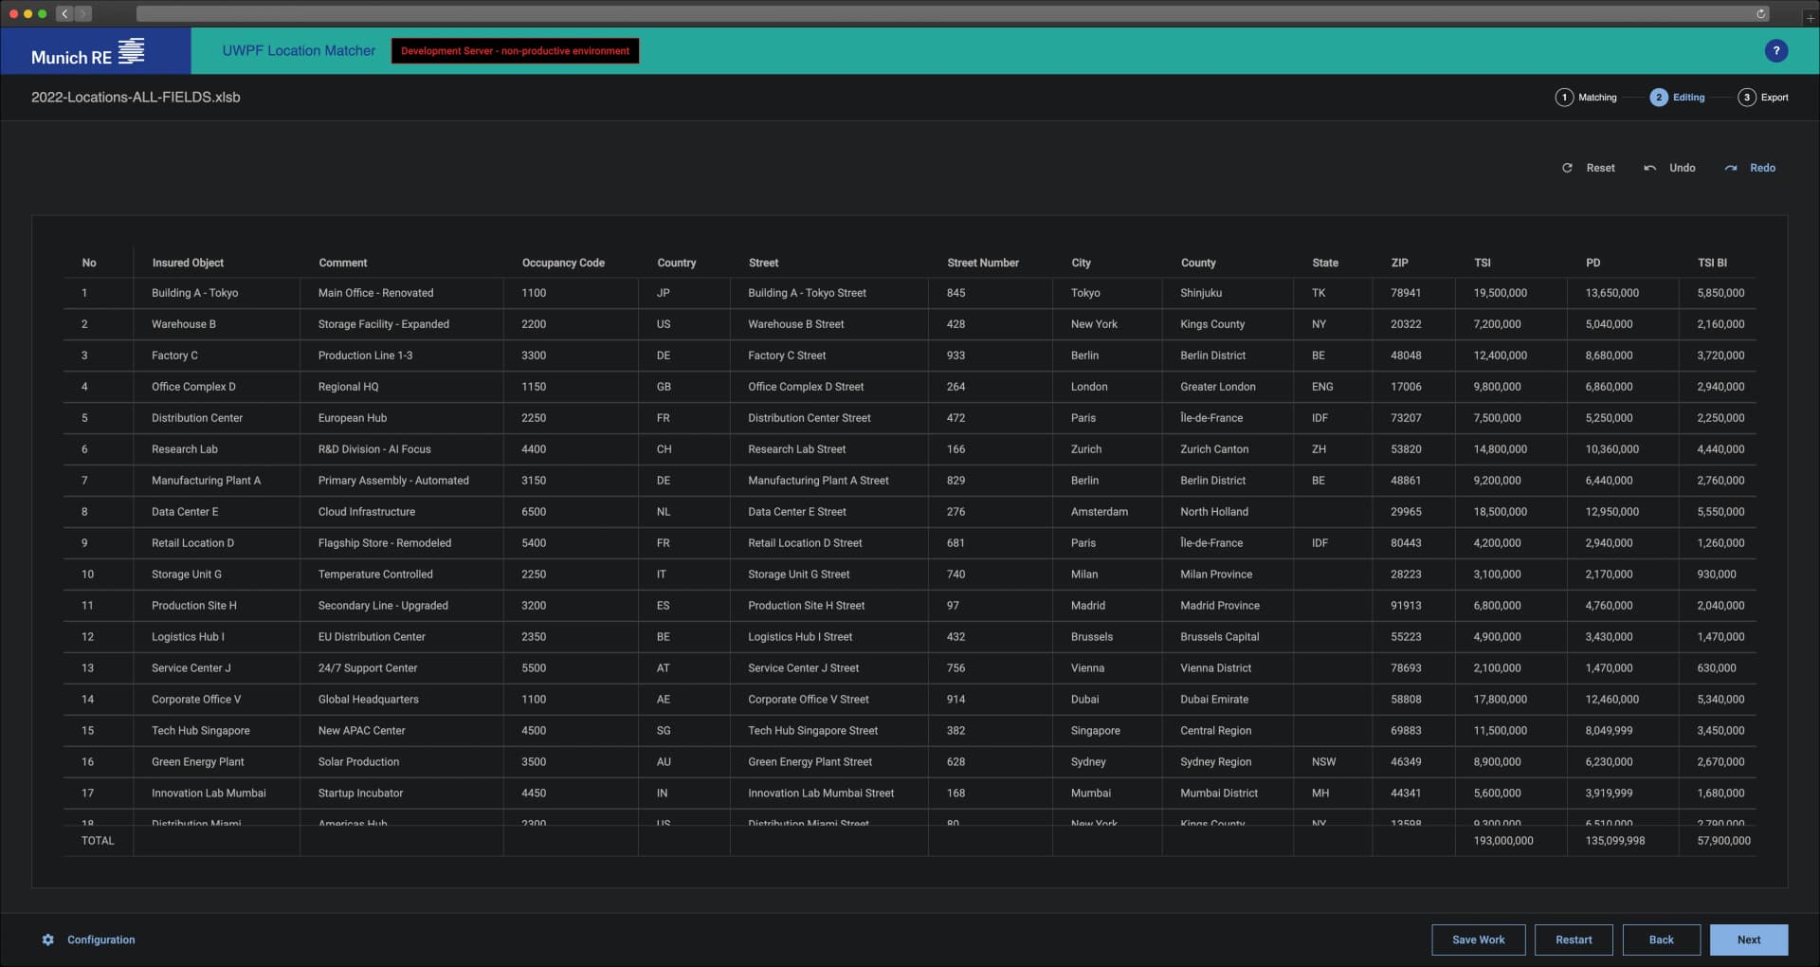Viewport: 1820px width, 967px height.
Task: Click the Reset circular arrow icon
Action: [1567, 168]
